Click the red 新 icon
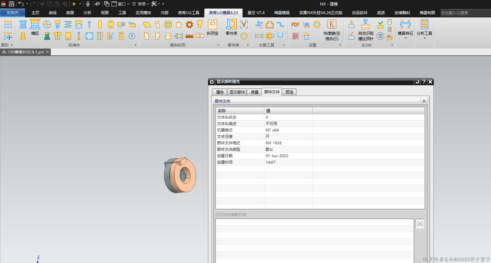The image size is (491, 263). 295,36
